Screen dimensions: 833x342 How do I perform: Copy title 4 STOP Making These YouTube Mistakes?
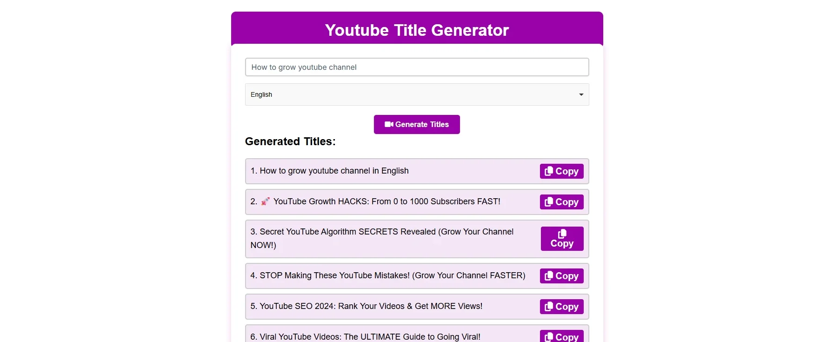point(561,276)
